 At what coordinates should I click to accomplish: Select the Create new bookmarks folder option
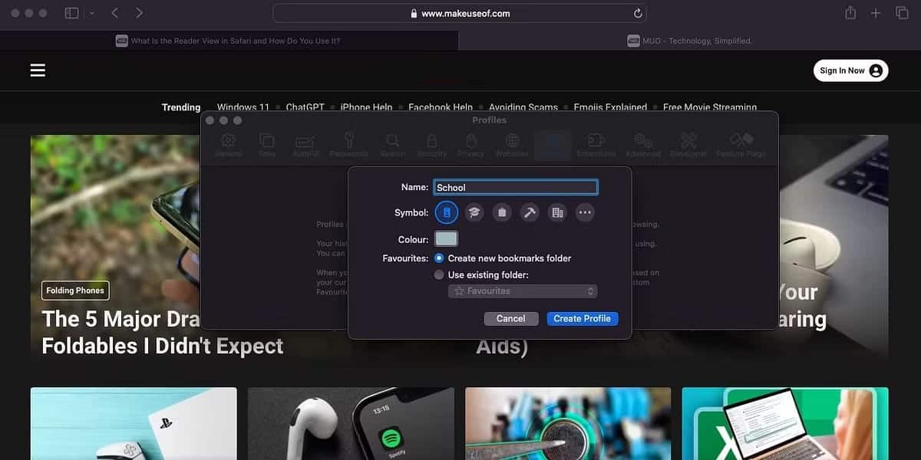[x=439, y=258]
